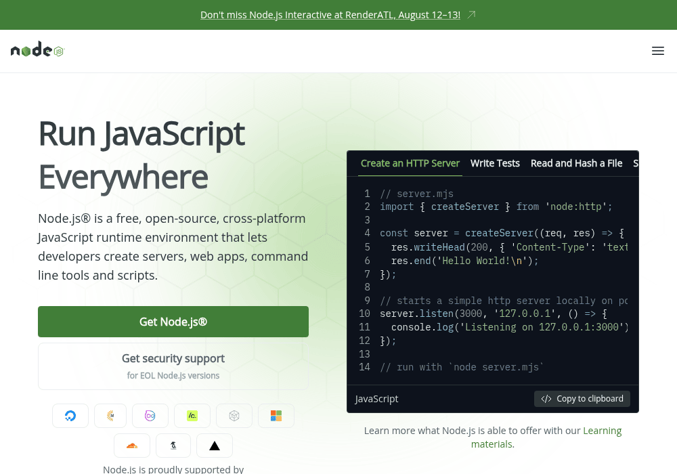Click the const server = createServer line
This screenshot has width=677, height=474.
point(502,234)
